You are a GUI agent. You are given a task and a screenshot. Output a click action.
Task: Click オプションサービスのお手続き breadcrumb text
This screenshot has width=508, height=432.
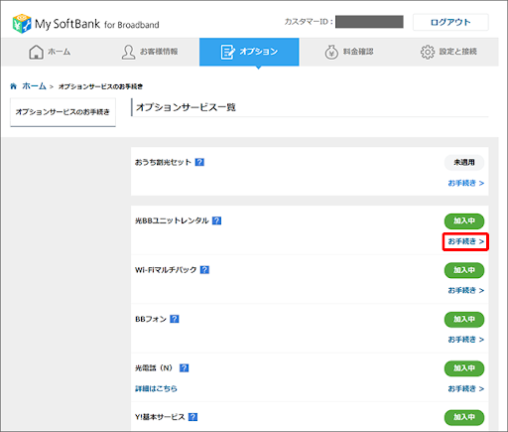click(x=100, y=86)
